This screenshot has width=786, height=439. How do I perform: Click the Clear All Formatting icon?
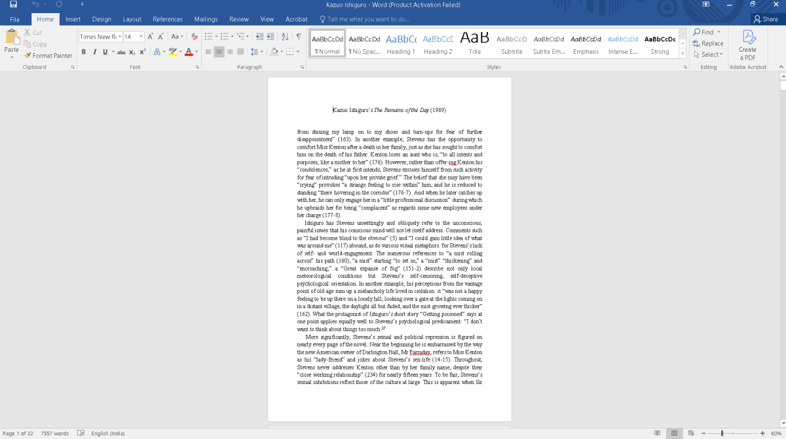point(195,37)
